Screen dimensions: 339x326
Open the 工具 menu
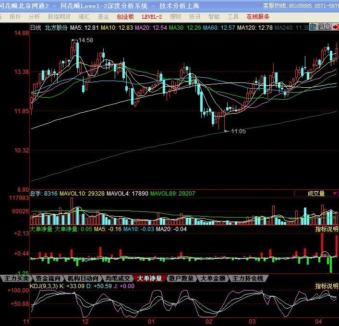pyautogui.click(x=233, y=17)
